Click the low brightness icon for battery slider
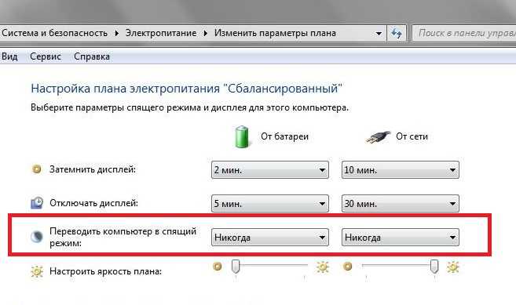This screenshot has width=516, height=305. click(218, 266)
